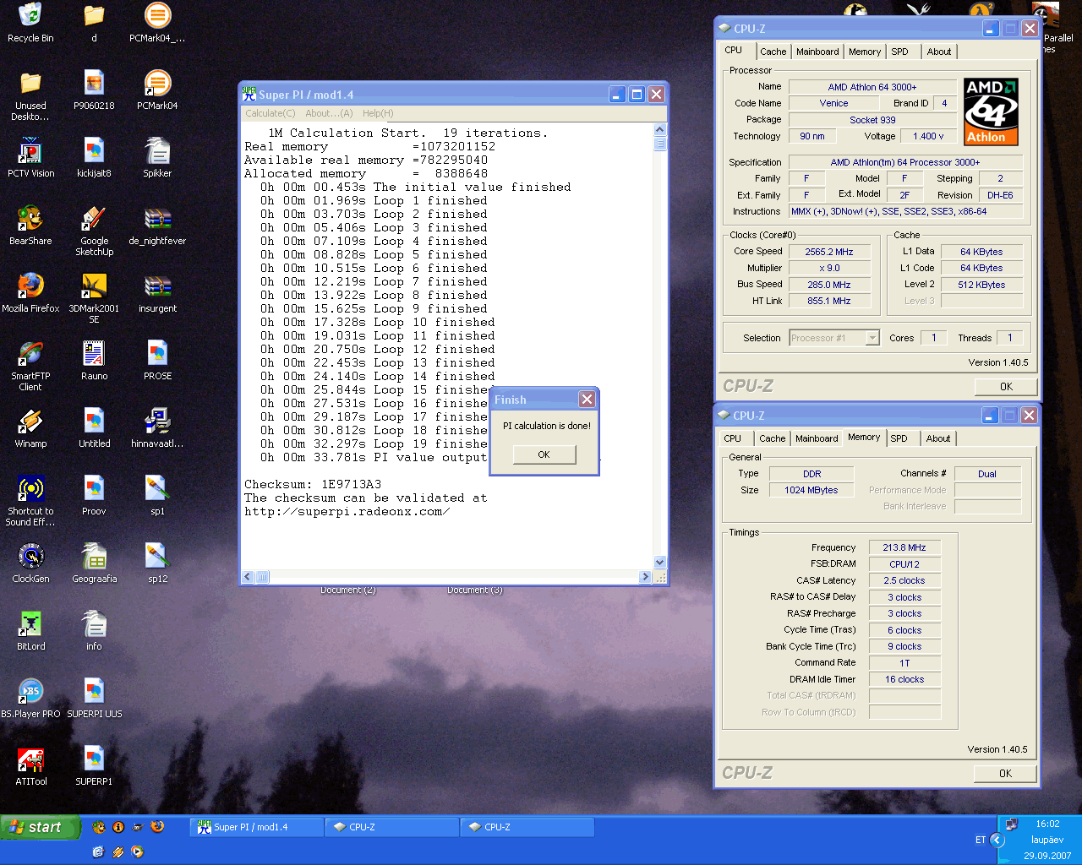Viewport: 1082px width, 865px height.
Task: Launch Firefox from quick launch bar
Action: point(157,827)
